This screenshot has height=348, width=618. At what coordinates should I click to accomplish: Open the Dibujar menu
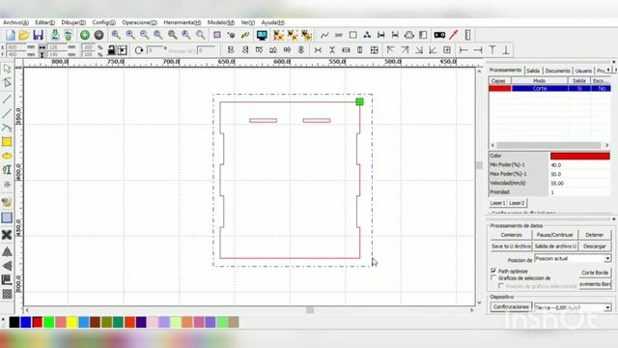(x=73, y=22)
